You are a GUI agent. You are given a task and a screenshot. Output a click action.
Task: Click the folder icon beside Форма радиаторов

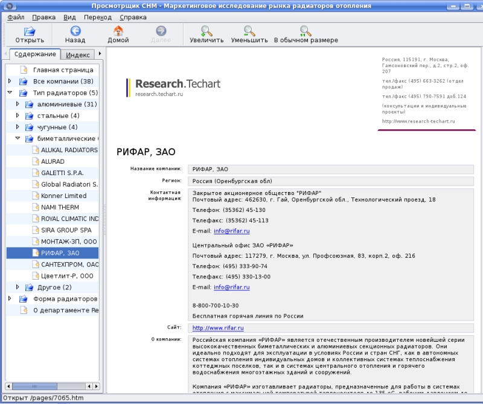coord(24,299)
